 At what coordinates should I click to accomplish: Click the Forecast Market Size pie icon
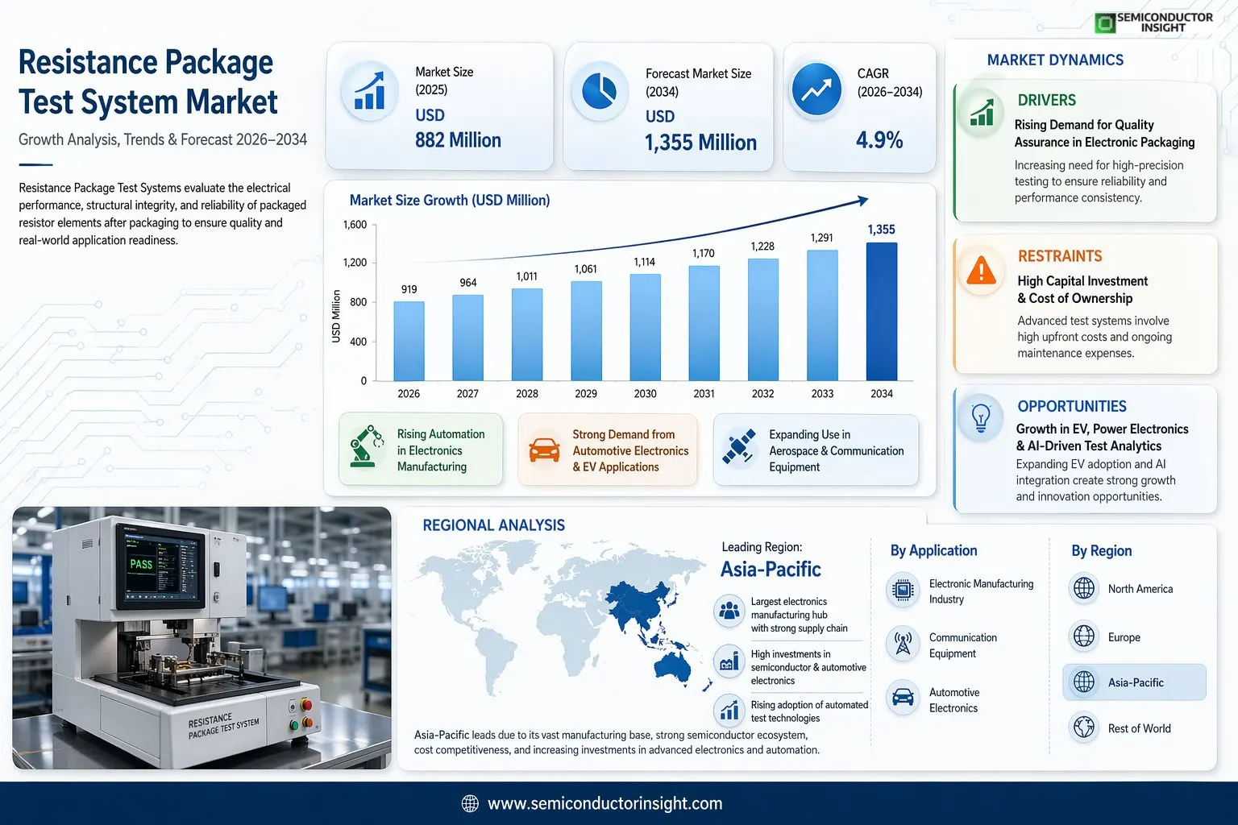(x=600, y=92)
